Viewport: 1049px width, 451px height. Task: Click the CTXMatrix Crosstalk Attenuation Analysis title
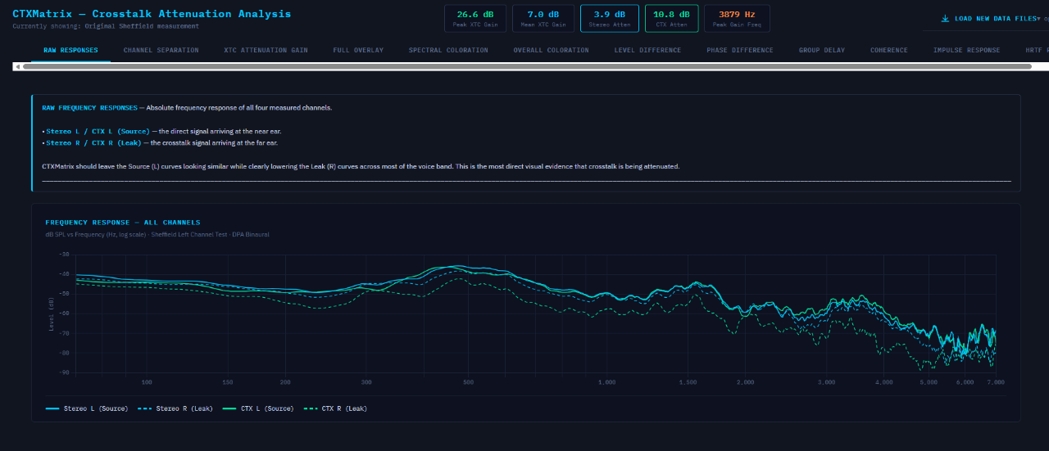152,14
